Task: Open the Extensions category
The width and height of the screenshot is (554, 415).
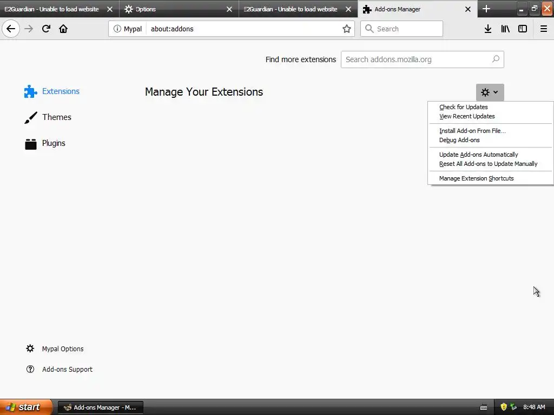Action: [52, 91]
